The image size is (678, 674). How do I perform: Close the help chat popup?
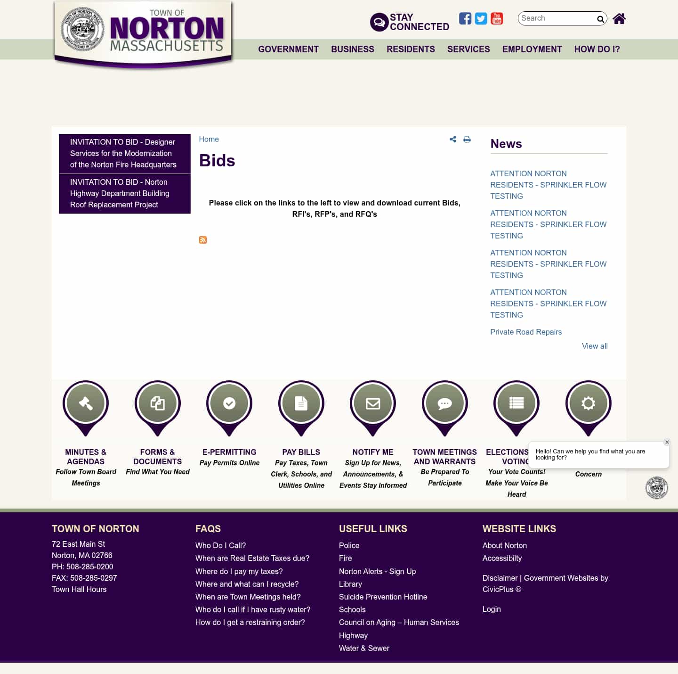point(667,442)
